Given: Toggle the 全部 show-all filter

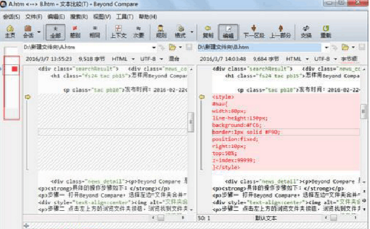Looking at the screenshot, I should point(56,32).
